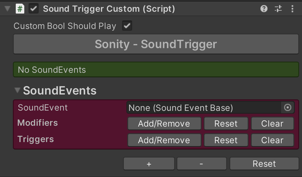This screenshot has width=302, height=177.
Task: Reset the Triggers
Action: click(x=226, y=140)
